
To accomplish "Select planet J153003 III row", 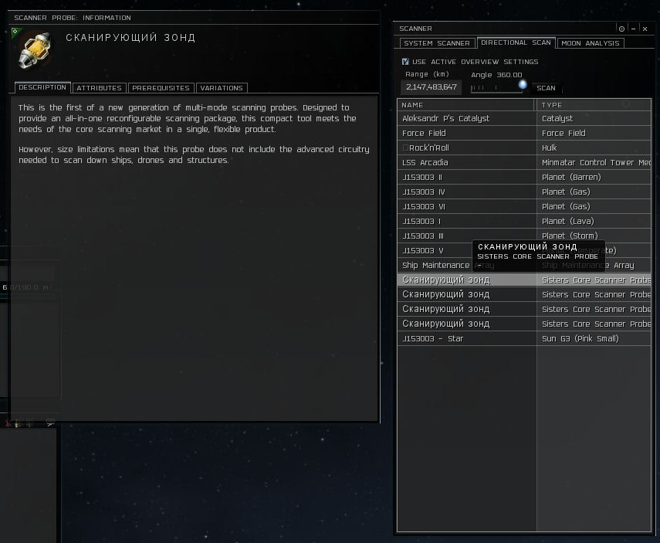I will [x=524, y=236].
